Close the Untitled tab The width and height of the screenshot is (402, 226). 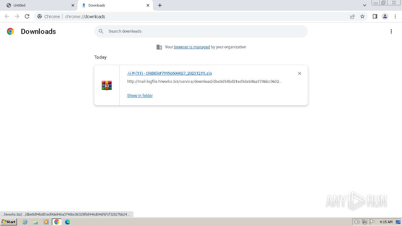pos(73,5)
